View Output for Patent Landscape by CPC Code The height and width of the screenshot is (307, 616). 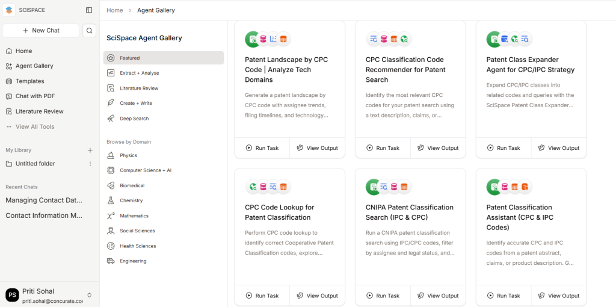click(x=318, y=148)
